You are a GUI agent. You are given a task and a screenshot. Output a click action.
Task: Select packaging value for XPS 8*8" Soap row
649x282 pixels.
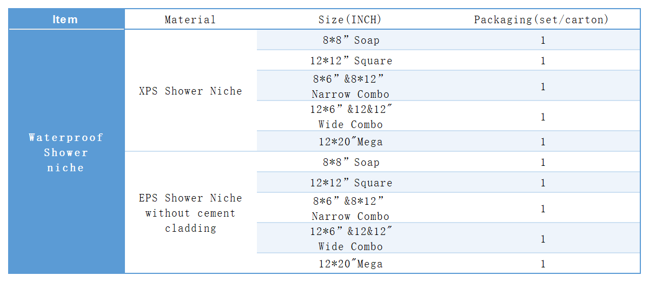[543, 41]
